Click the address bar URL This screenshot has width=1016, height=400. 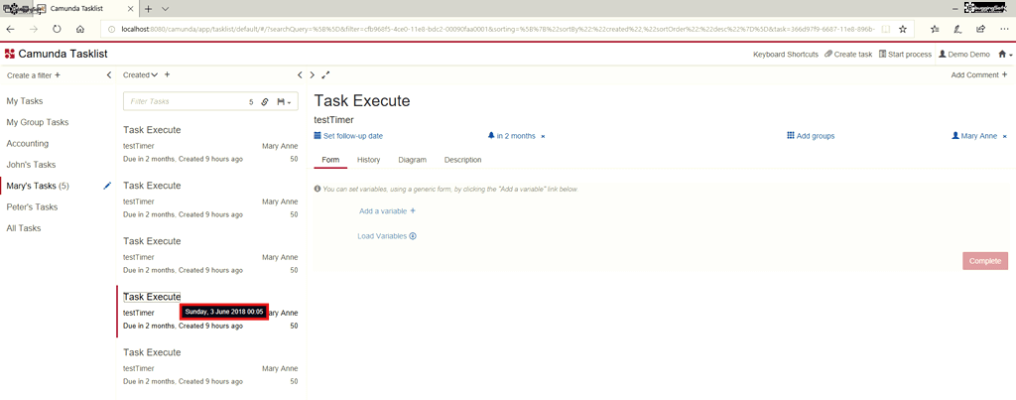tap(498, 29)
